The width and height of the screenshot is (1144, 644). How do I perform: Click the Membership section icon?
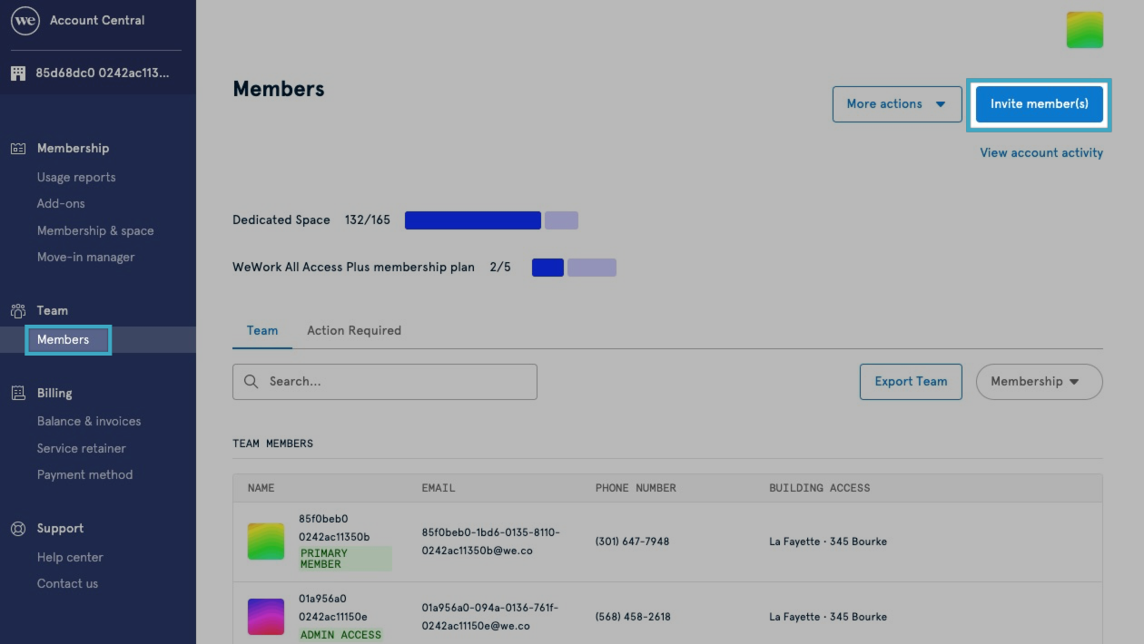point(18,148)
